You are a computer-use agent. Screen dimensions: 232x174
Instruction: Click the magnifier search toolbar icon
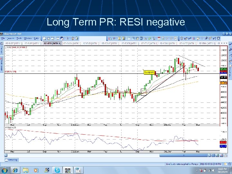(67, 39)
